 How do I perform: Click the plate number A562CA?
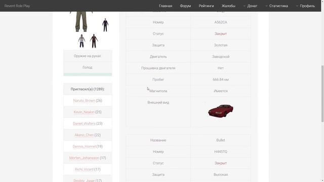(221, 22)
